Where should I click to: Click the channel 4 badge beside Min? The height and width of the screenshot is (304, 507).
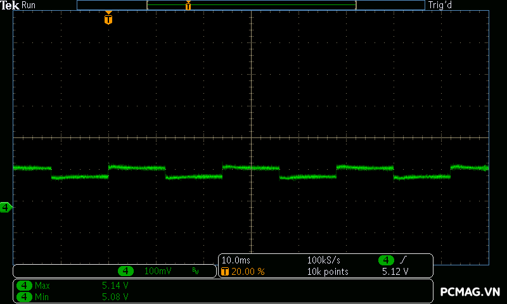click(x=24, y=296)
